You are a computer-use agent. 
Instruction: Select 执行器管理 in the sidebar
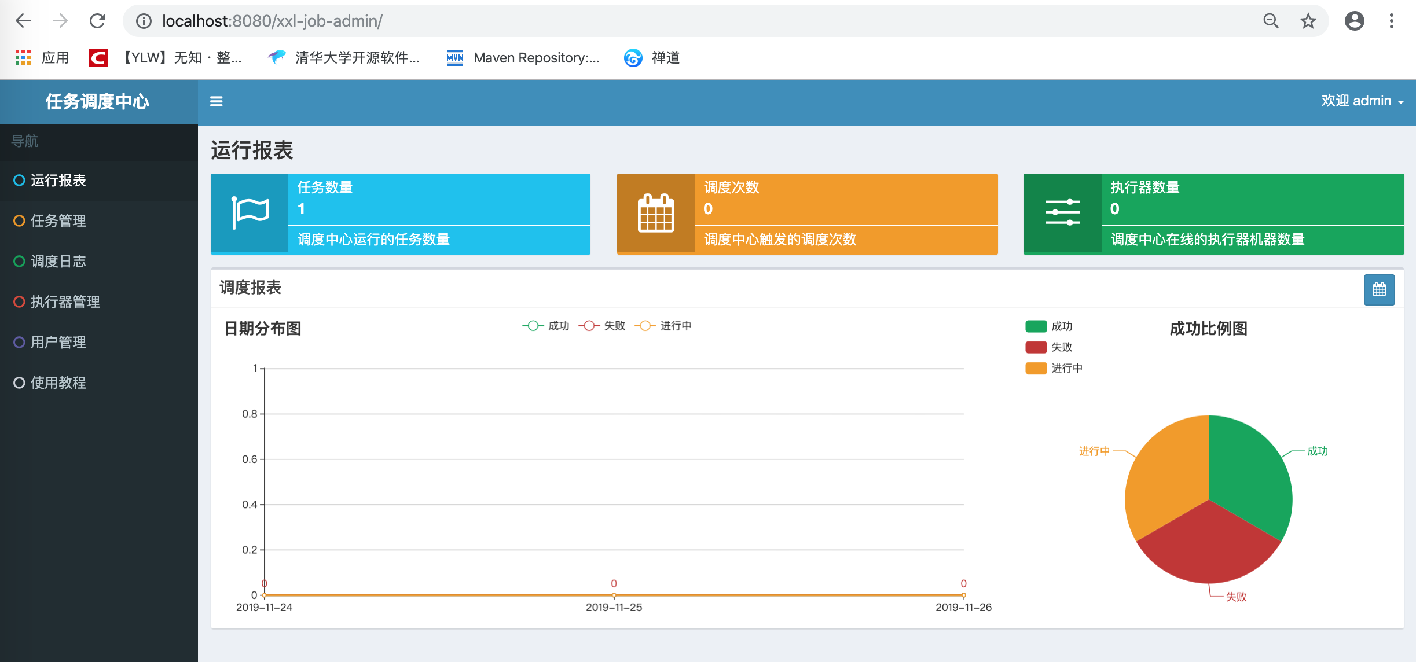[x=98, y=302]
